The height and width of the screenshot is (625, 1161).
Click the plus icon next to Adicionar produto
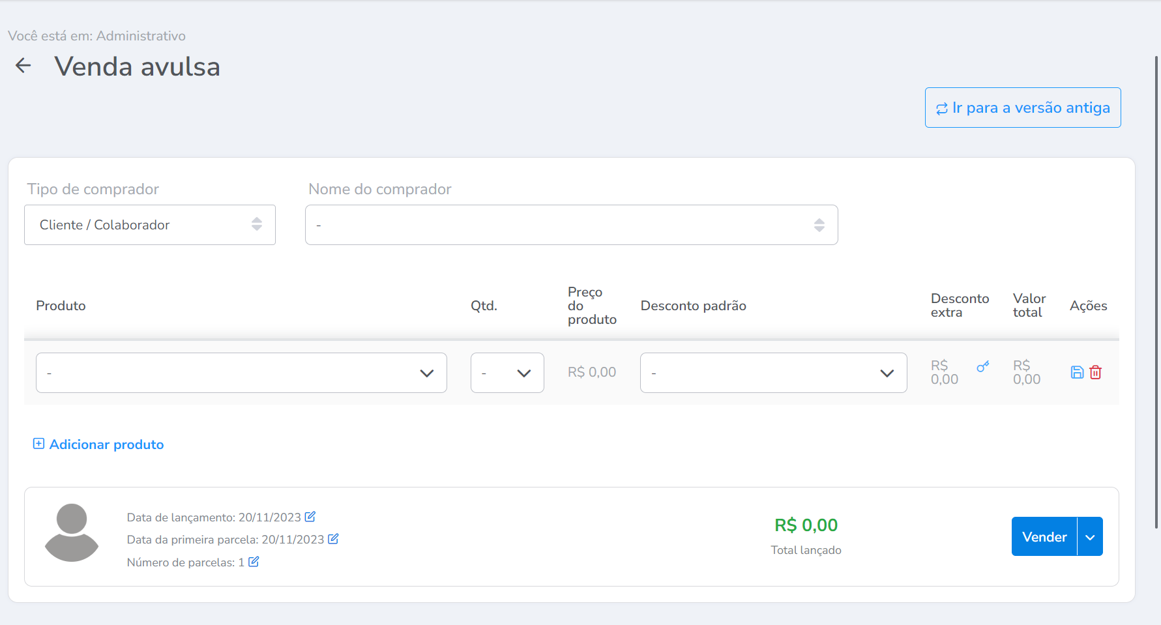point(38,444)
